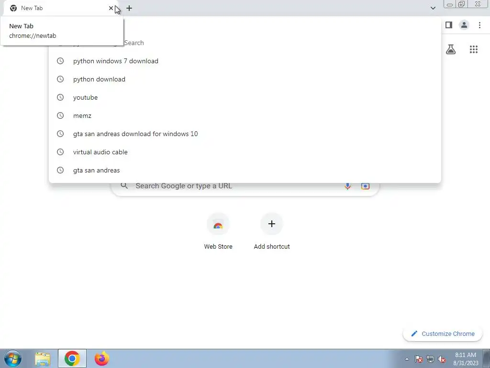Click the muted volume tray icon
This screenshot has height=368, width=490.
point(442,359)
